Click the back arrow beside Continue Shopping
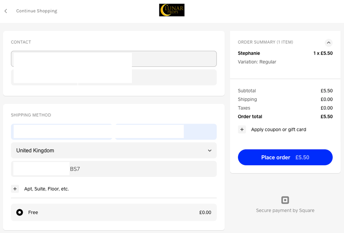The width and height of the screenshot is (344, 233). coord(6,11)
